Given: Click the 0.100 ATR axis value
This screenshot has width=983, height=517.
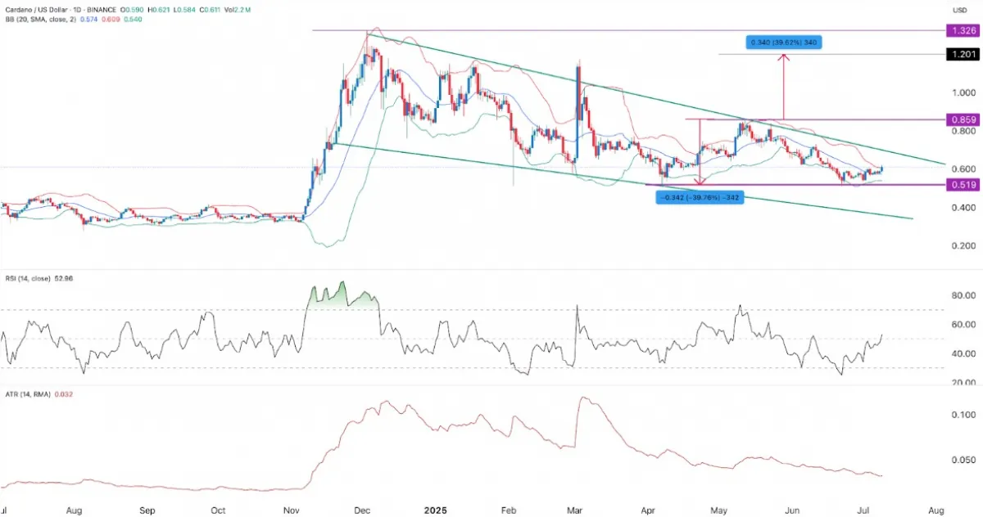Looking at the screenshot, I should pyautogui.click(x=963, y=416).
